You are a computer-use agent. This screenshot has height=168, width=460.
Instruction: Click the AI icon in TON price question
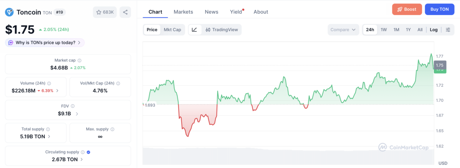11,43
